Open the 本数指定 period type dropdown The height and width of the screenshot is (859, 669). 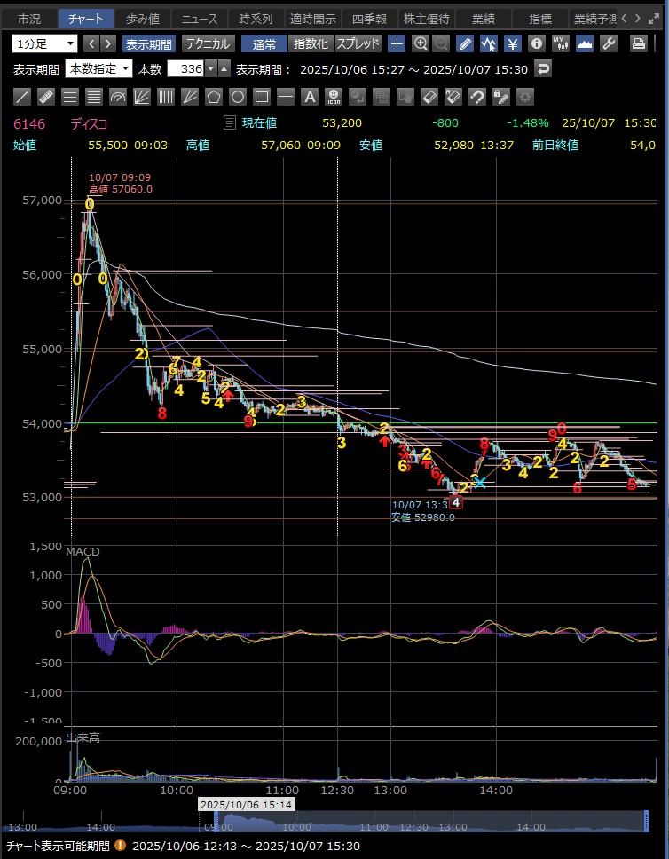tap(100, 68)
